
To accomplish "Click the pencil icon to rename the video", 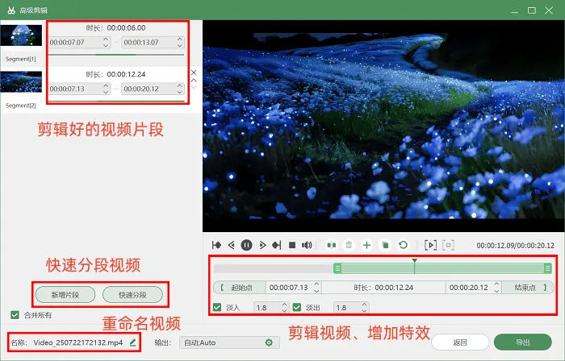I will point(132,342).
